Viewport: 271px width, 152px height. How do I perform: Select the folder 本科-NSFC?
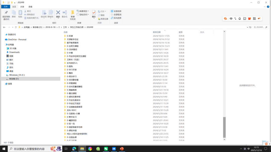tap(72, 110)
